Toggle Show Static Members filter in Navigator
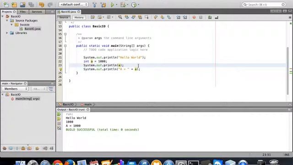293x165 pixels. click(17, 148)
